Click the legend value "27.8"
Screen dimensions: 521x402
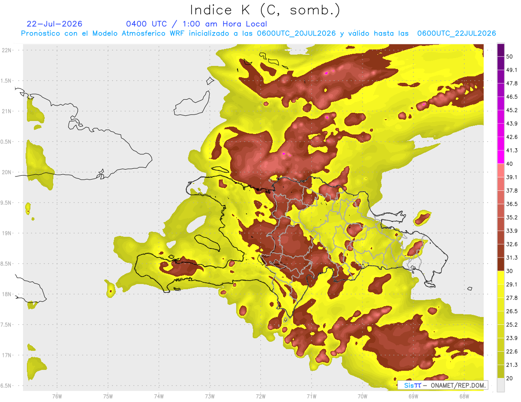click(x=512, y=298)
